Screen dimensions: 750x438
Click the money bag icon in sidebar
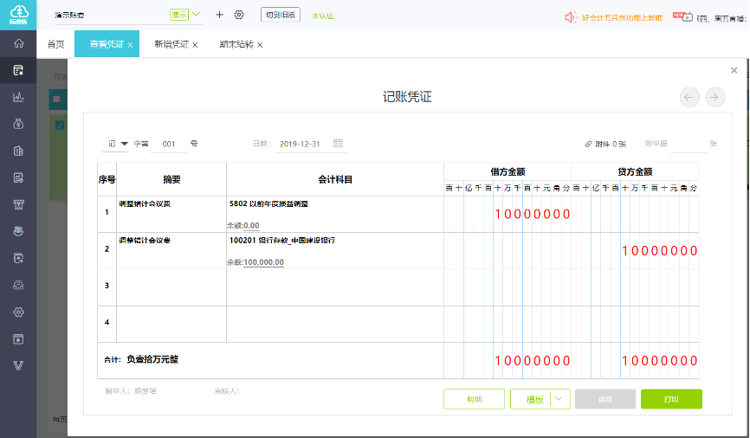(x=18, y=124)
